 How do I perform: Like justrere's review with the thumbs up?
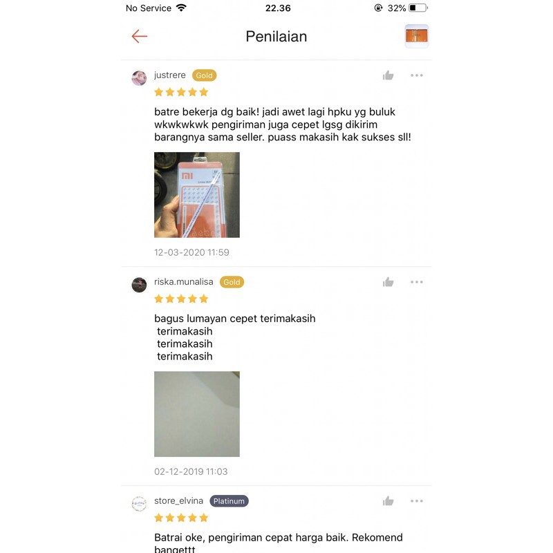coord(388,75)
